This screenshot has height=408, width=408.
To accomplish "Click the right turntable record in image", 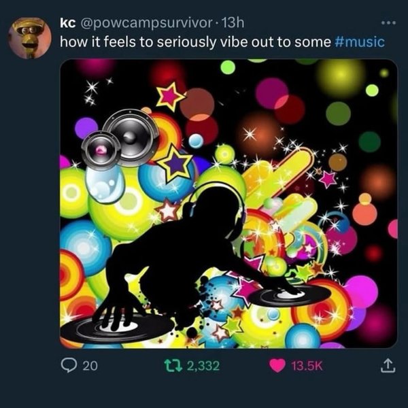I will point(289,295).
